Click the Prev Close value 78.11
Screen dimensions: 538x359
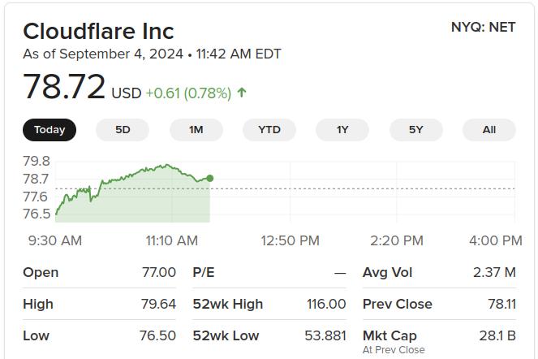click(x=502, y=304)
